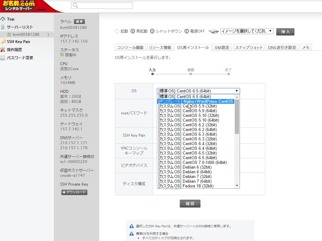
Task: Click the Top home icon
Action: click(x=3, y=19)
